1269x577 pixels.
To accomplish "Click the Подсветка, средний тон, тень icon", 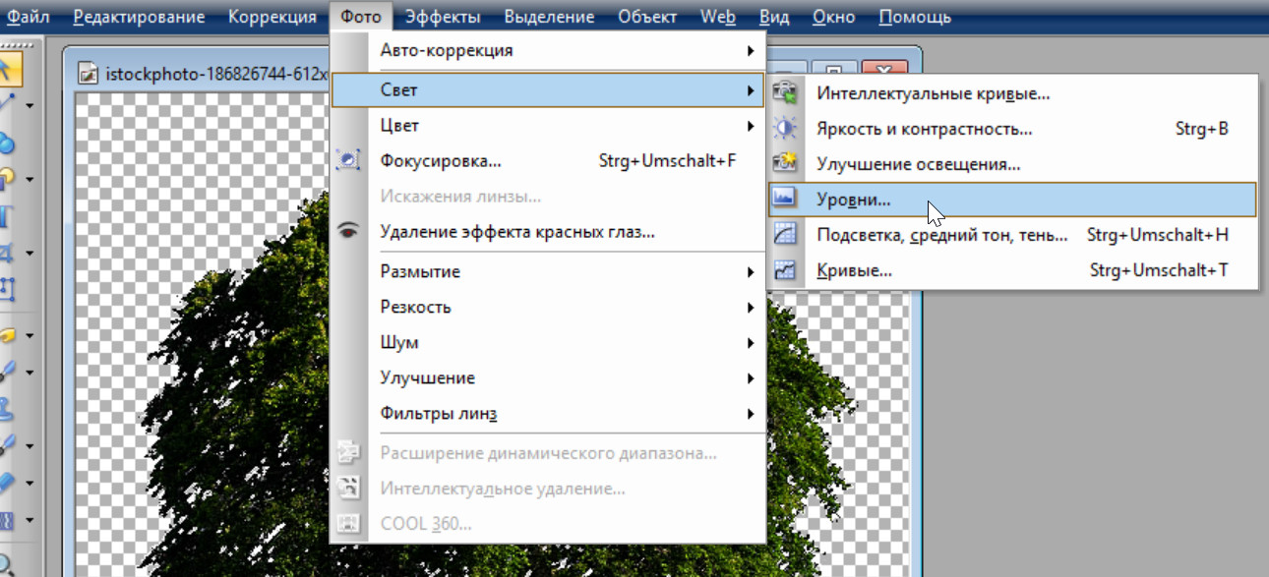I will click(x=785, y=235).
